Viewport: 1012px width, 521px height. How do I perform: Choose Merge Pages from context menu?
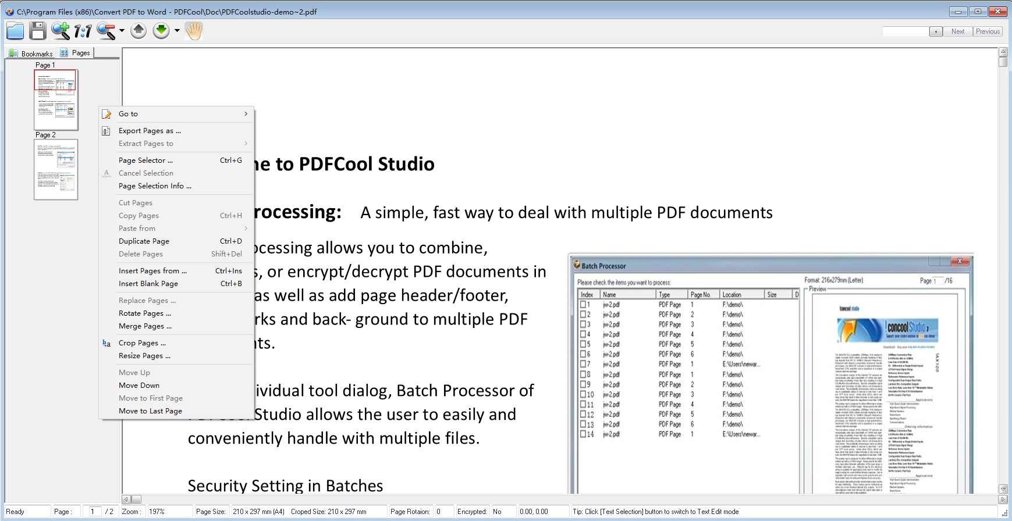click(176, 326)
